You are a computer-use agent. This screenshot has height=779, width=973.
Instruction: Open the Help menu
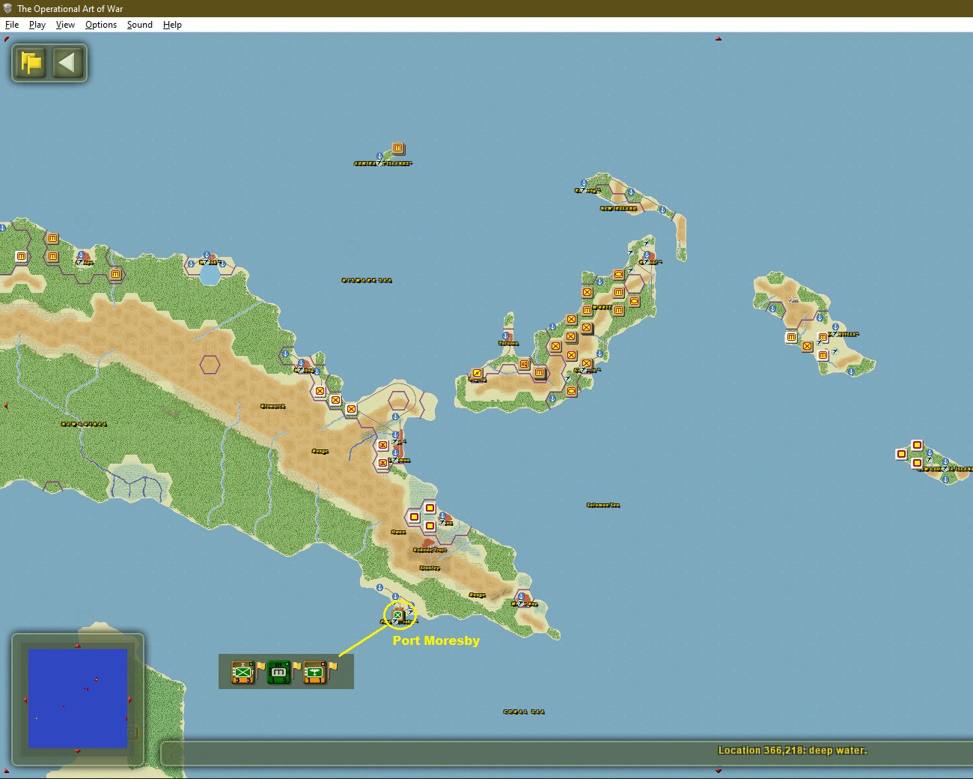[172, 25]
